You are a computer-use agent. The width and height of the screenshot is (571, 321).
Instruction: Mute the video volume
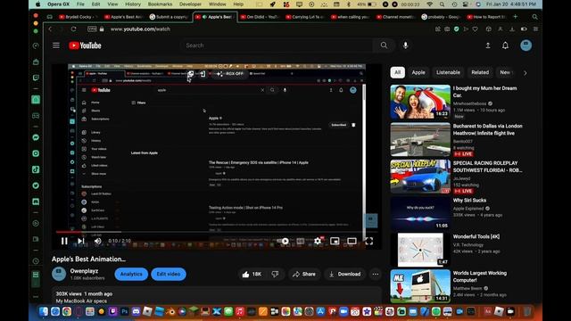(x=98, y=241)
